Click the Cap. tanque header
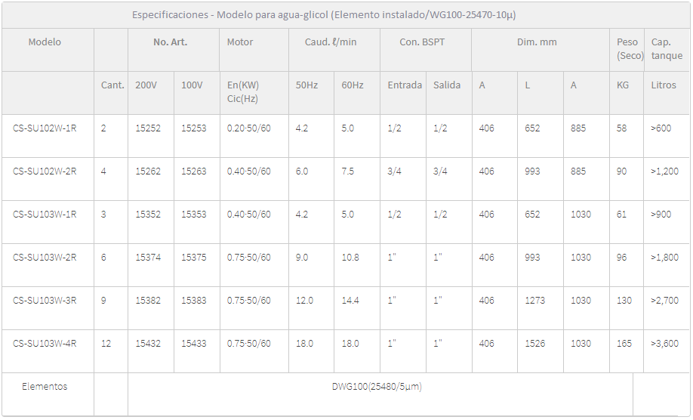Image resolution: width=693 pixels, height=420 pixels. pos(667,49)
